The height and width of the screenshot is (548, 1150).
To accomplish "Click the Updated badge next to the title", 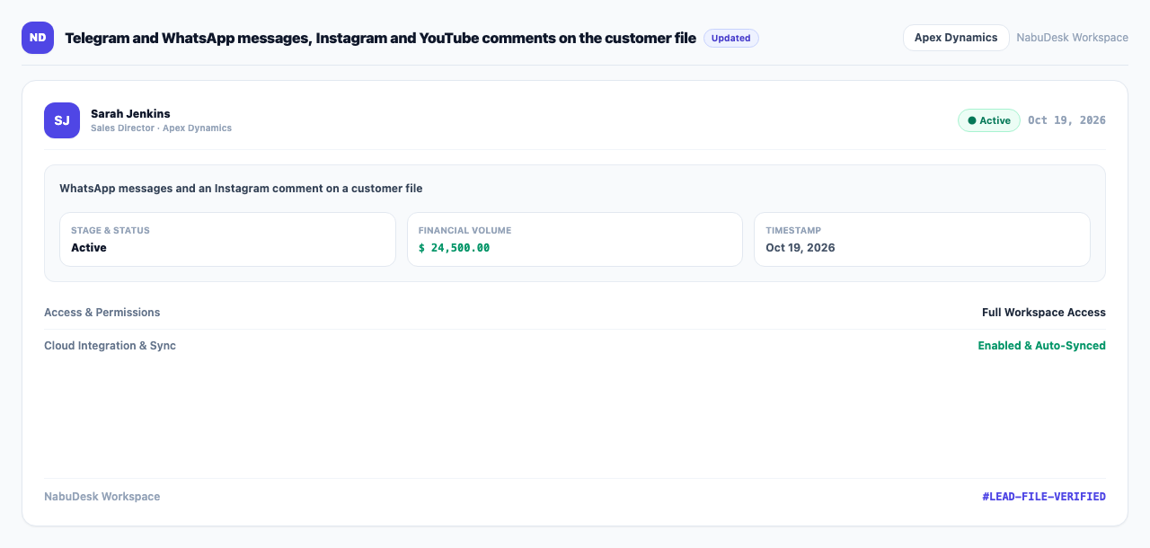I will (x=731, y=38).
